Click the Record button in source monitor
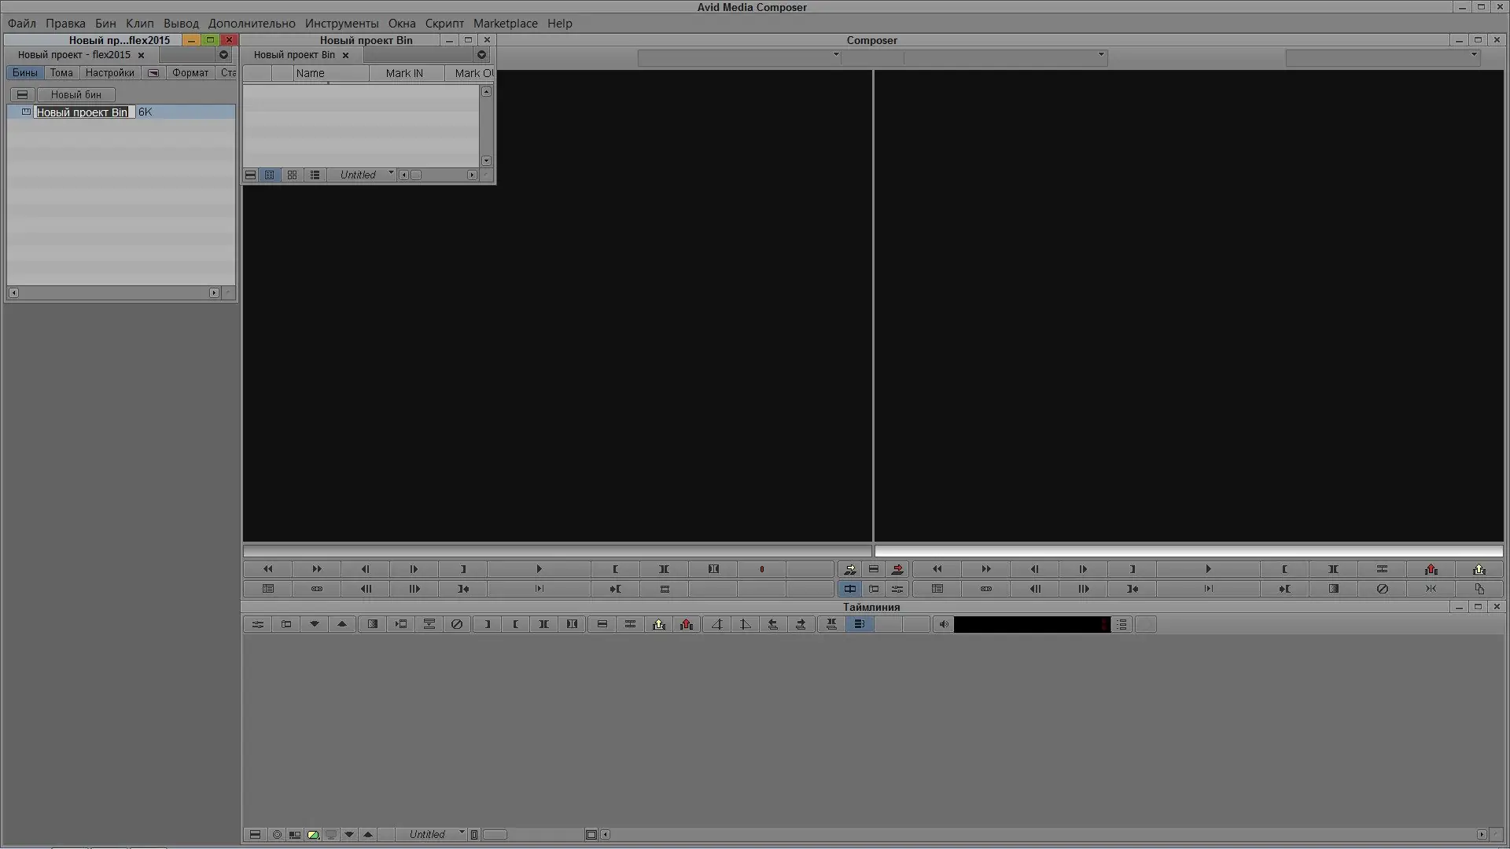Screen dimensions: 1510x849 tap(761, 569)
